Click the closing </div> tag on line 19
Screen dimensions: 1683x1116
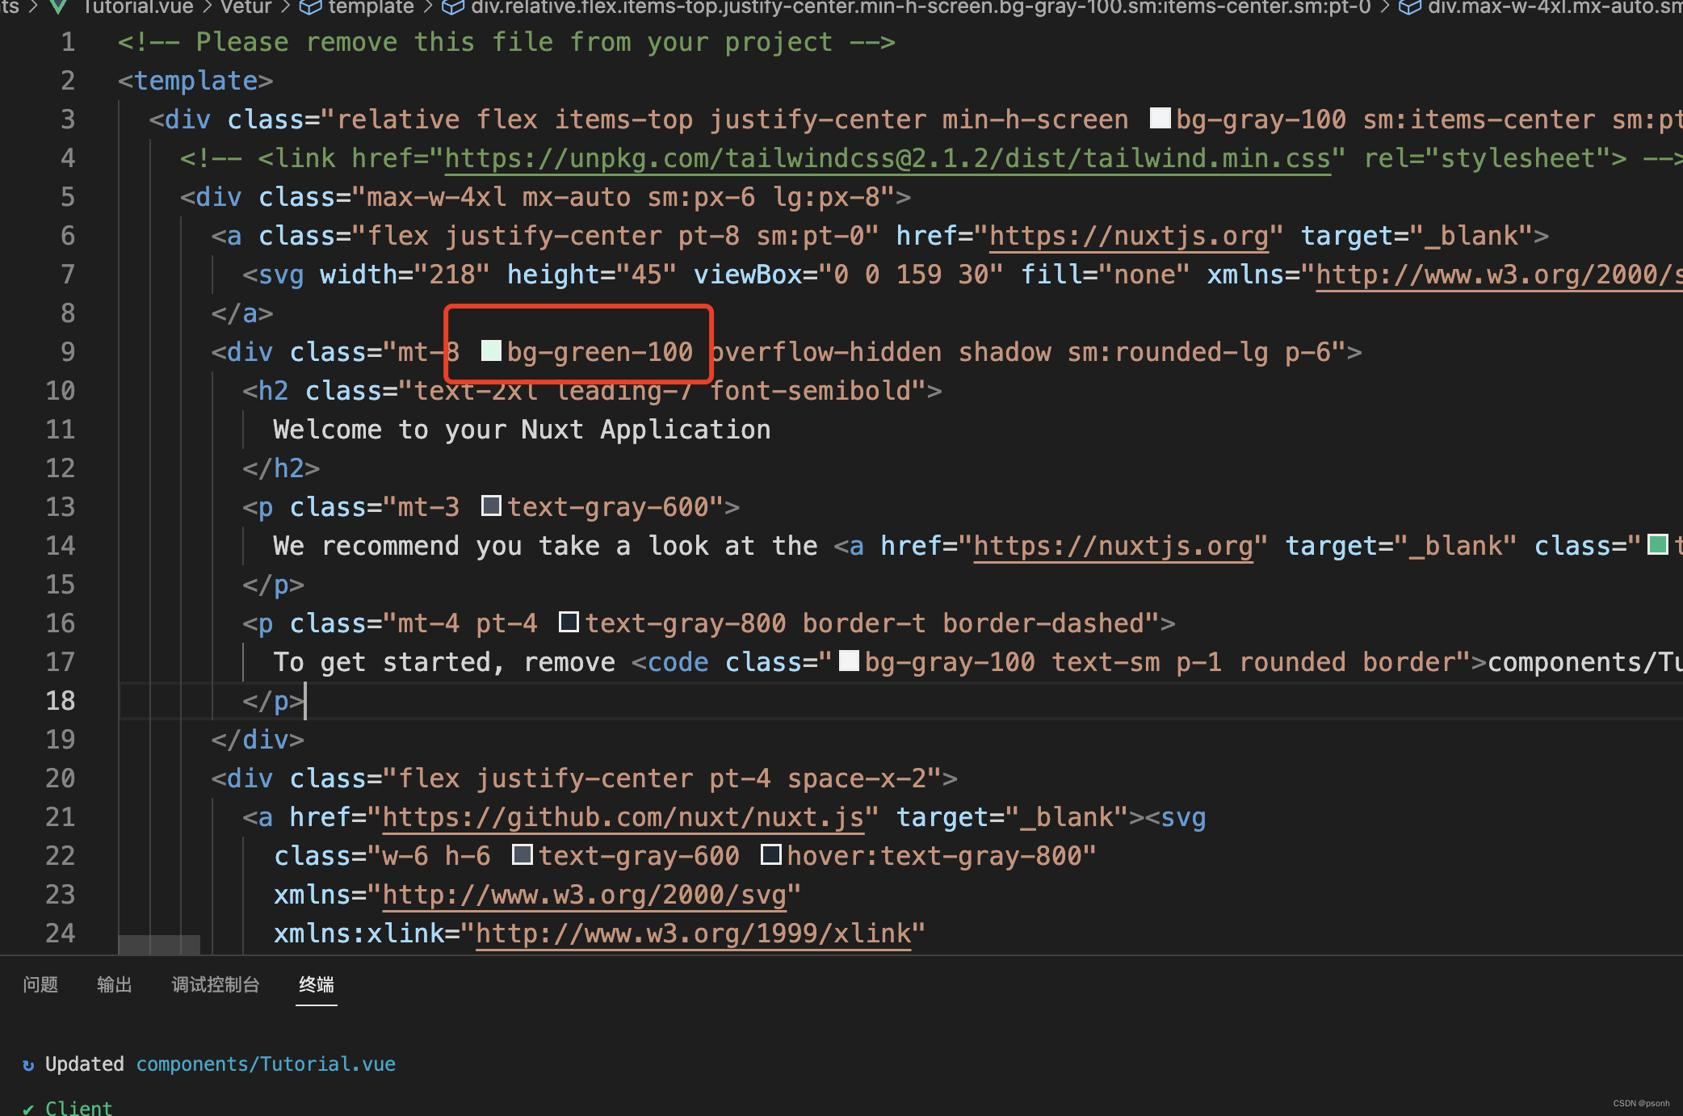[258, 740]
